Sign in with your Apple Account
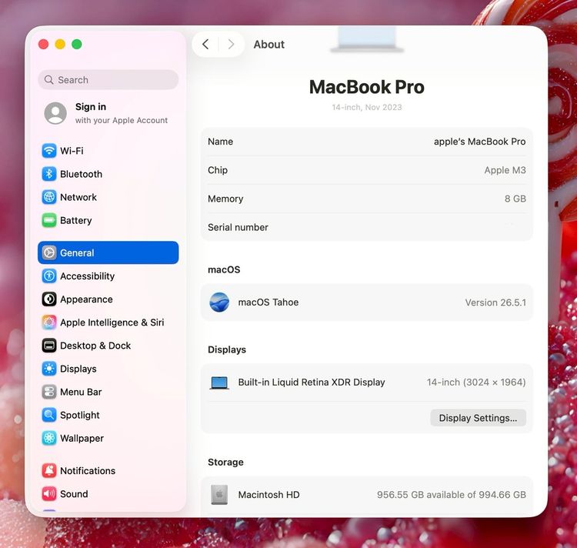 pyautogui.click(x=108, y=113)
